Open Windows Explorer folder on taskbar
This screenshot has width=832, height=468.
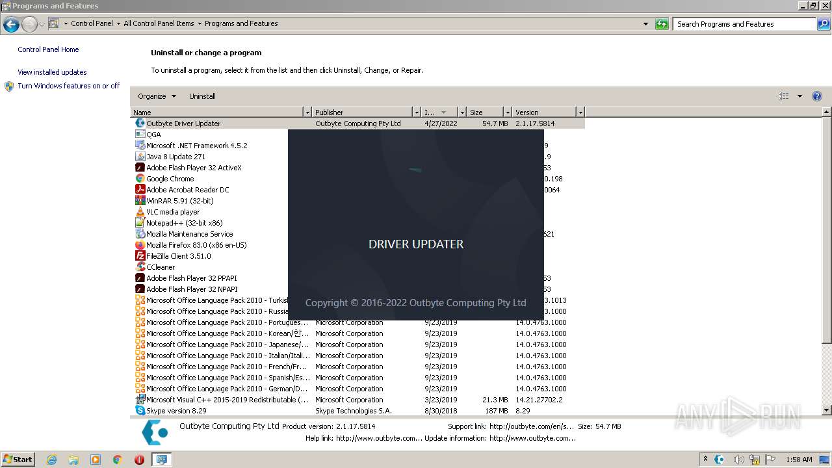click(x=73, y=460)
